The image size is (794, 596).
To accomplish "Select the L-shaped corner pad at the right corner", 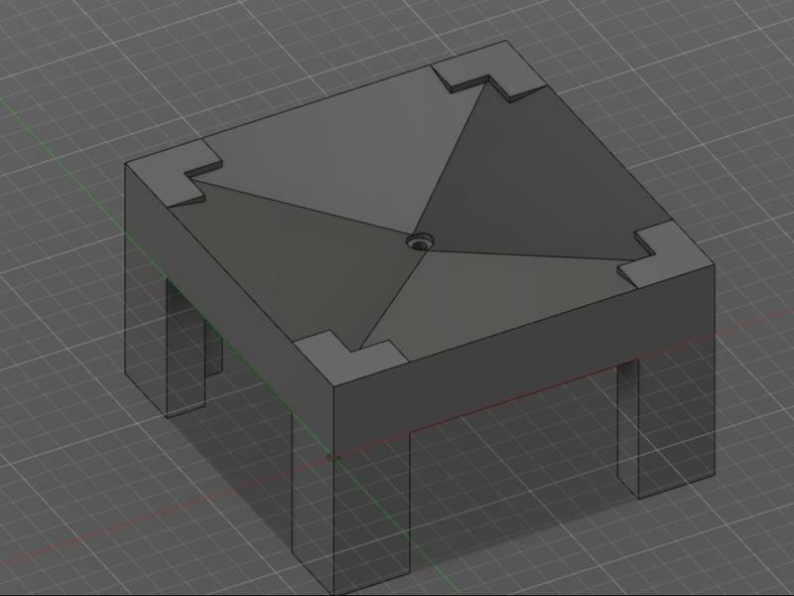I will click(x=674, y=258).
